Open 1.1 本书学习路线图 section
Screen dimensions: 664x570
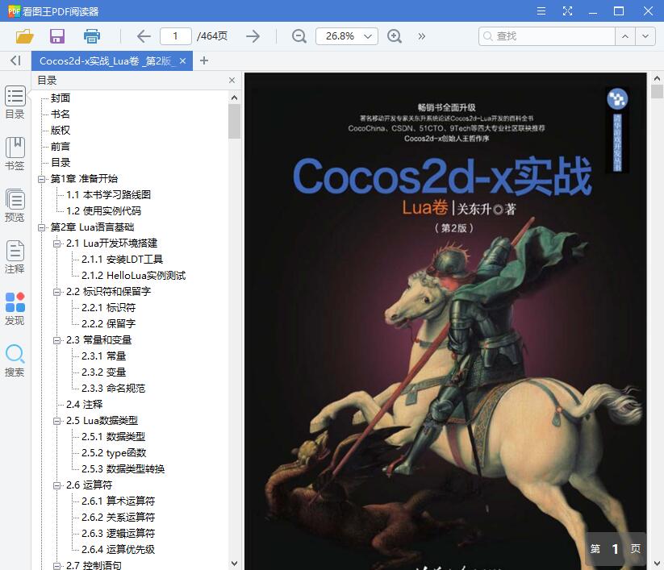(108, 194)
